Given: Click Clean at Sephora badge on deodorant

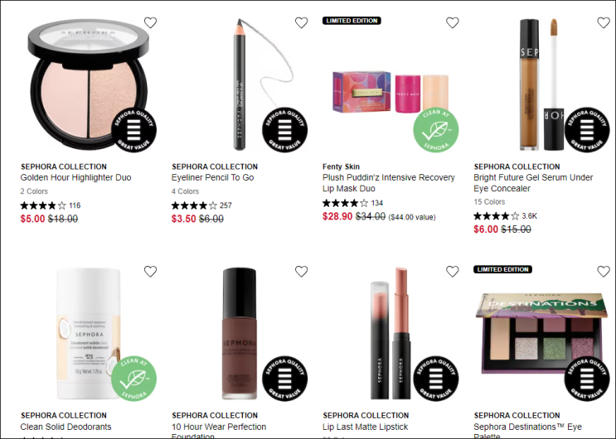Looking at the screenshot, I should coord(134,379).
